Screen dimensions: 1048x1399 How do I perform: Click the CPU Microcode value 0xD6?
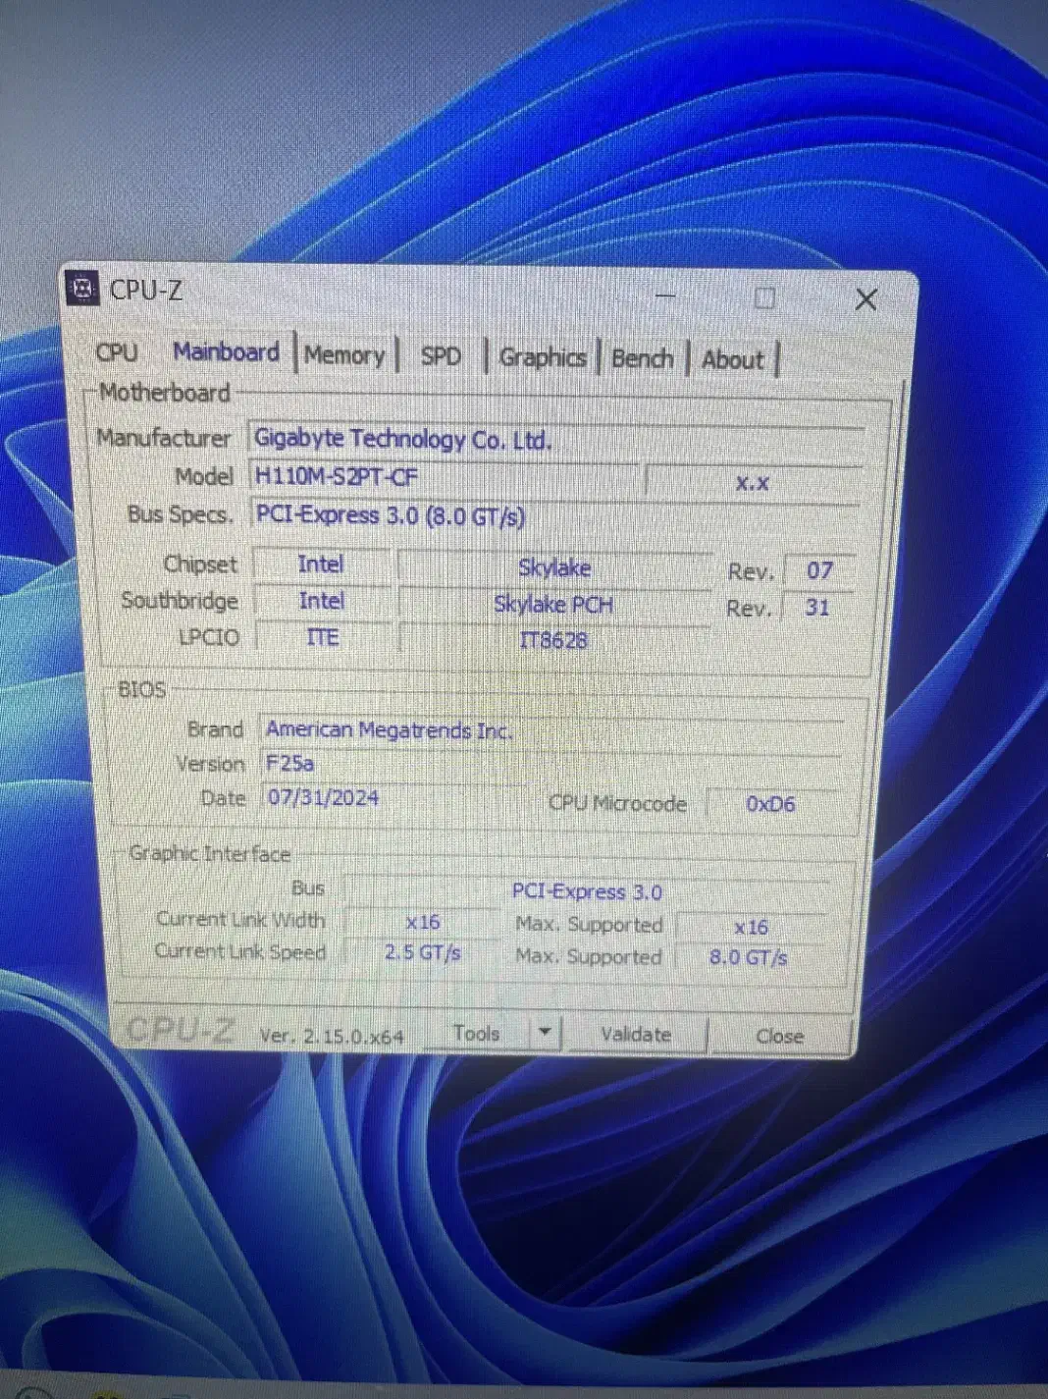771,804
